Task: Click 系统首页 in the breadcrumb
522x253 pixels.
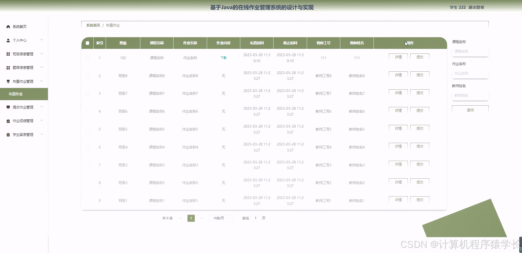Action: coord(93,25)
